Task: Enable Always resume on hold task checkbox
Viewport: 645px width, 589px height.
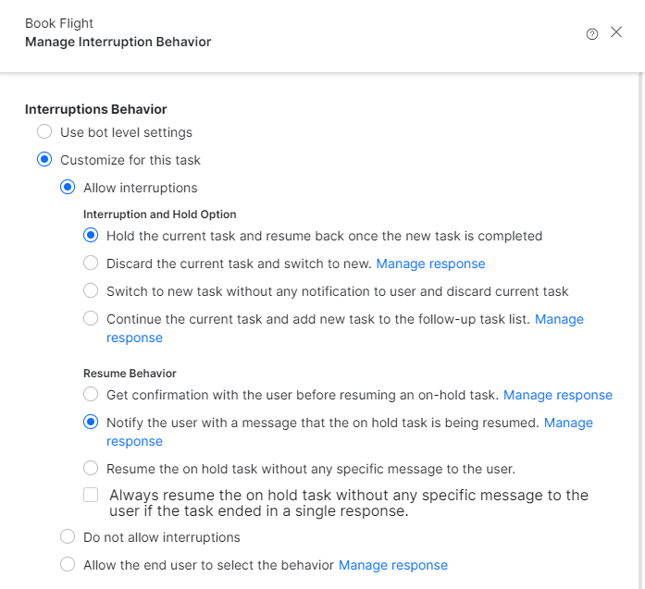Action: click(91, 495)
